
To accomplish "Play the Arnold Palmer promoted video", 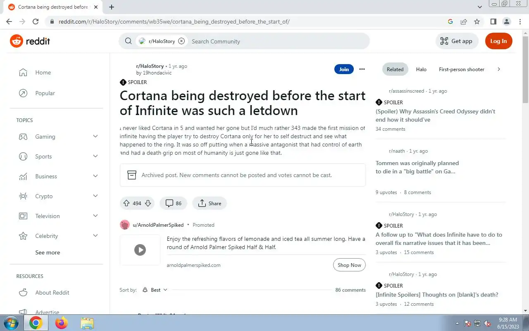I will tap(140, 250).
